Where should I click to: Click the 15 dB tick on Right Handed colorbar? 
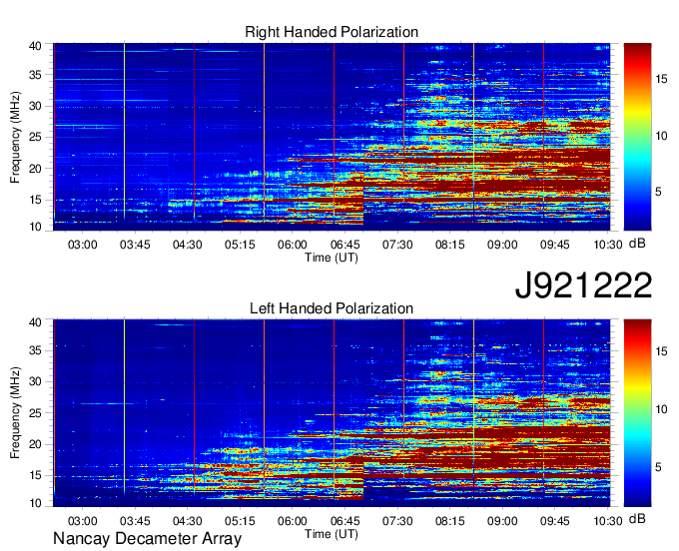(661, 79)
